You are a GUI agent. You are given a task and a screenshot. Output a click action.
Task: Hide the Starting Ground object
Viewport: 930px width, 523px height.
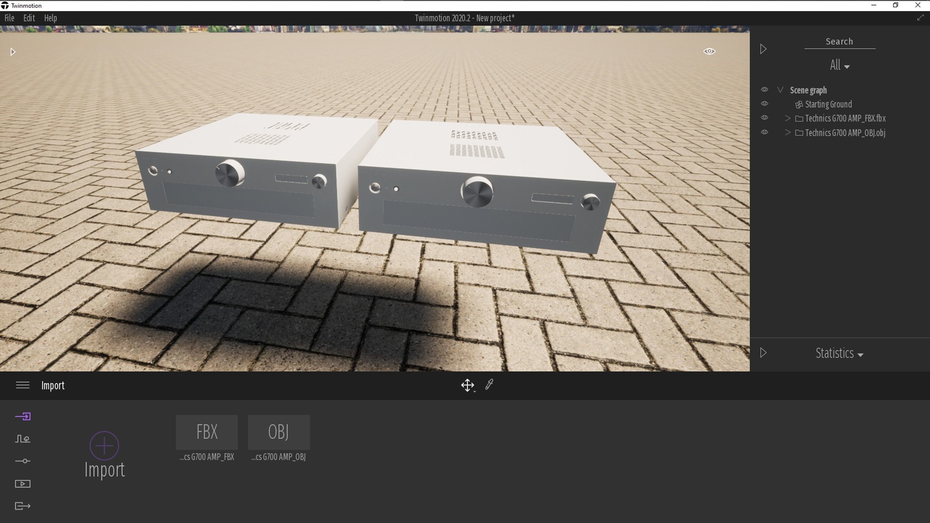click(x=764, y=104)
